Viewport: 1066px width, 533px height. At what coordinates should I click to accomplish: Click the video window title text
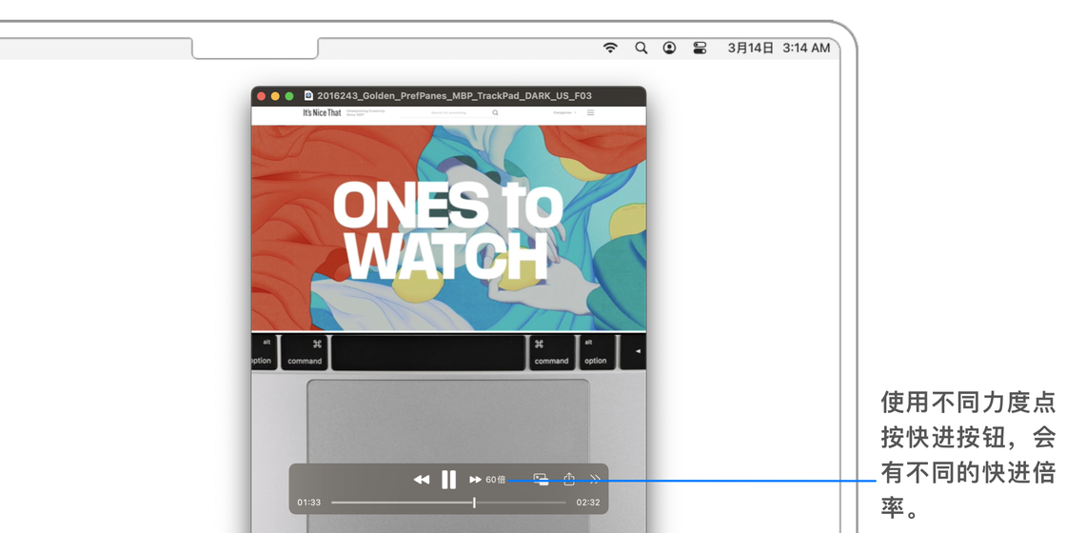click(x=454, y=96)
